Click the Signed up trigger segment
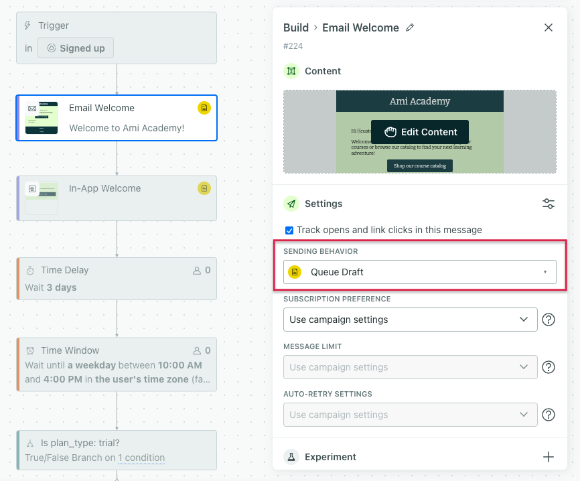The height and width of the screenshot is (481, 580). click(x=76, y=48)
